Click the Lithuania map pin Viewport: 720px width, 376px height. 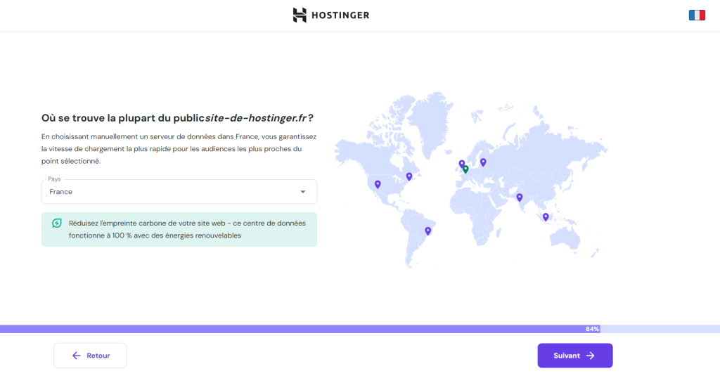pos(483,162)
